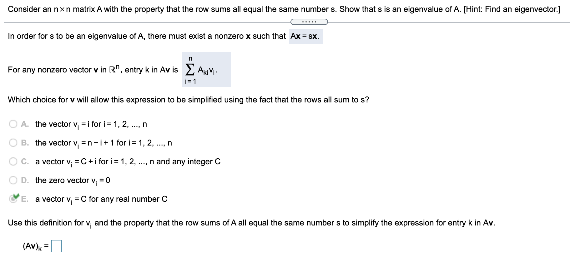Click choice E text about any real number C

pos(101,199)
